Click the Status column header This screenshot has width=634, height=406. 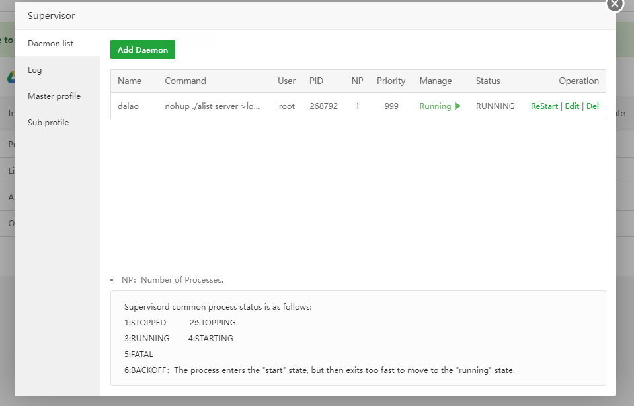(488, 81)
